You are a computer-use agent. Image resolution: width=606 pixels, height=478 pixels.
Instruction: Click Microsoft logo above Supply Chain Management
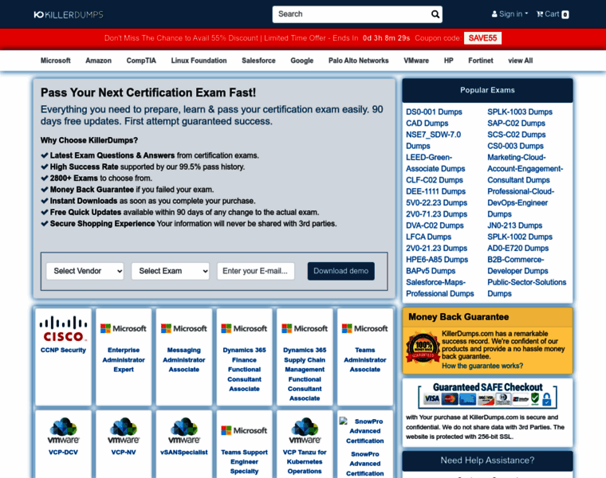[305, 328]
